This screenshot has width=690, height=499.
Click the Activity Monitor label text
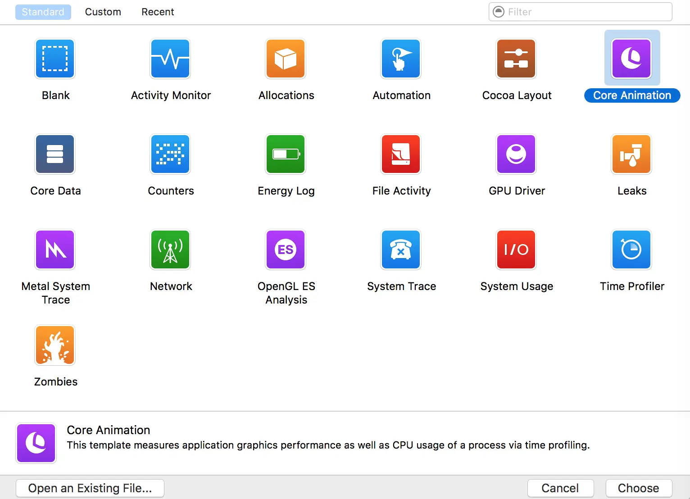(x=171, y=95)
